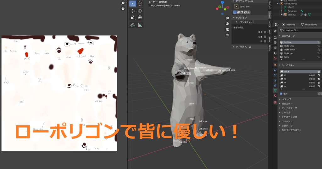
Task: Open Output properties tab icon
Action: [275, 43]
